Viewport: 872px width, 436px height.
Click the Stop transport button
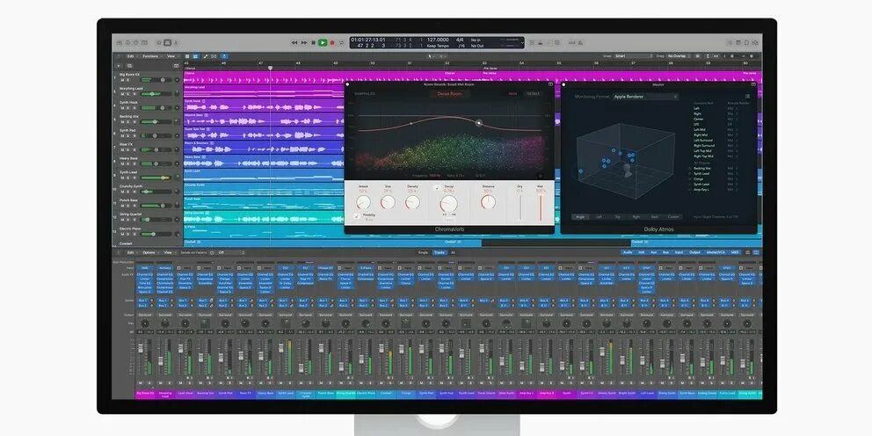pos(313,43)
